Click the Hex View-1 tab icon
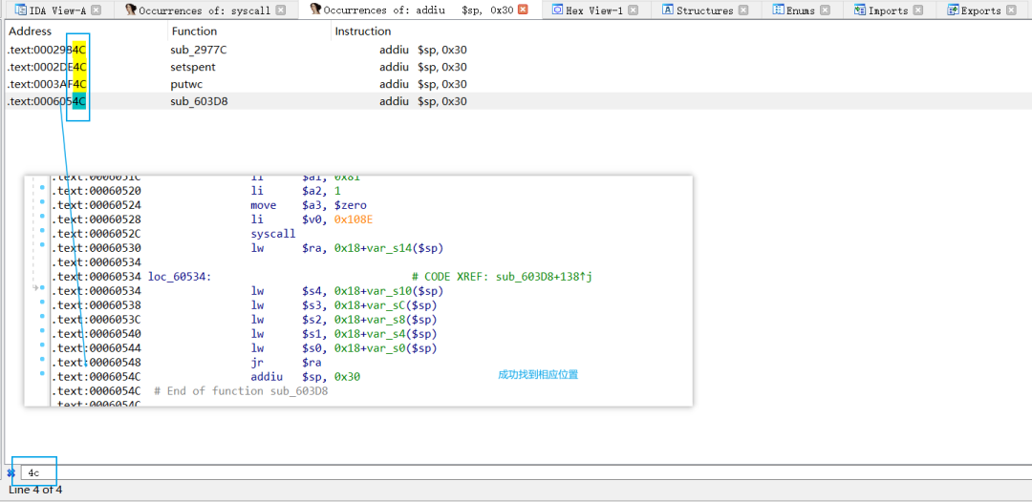Viewport: 1032px width, 502px height. coord(557,10)
